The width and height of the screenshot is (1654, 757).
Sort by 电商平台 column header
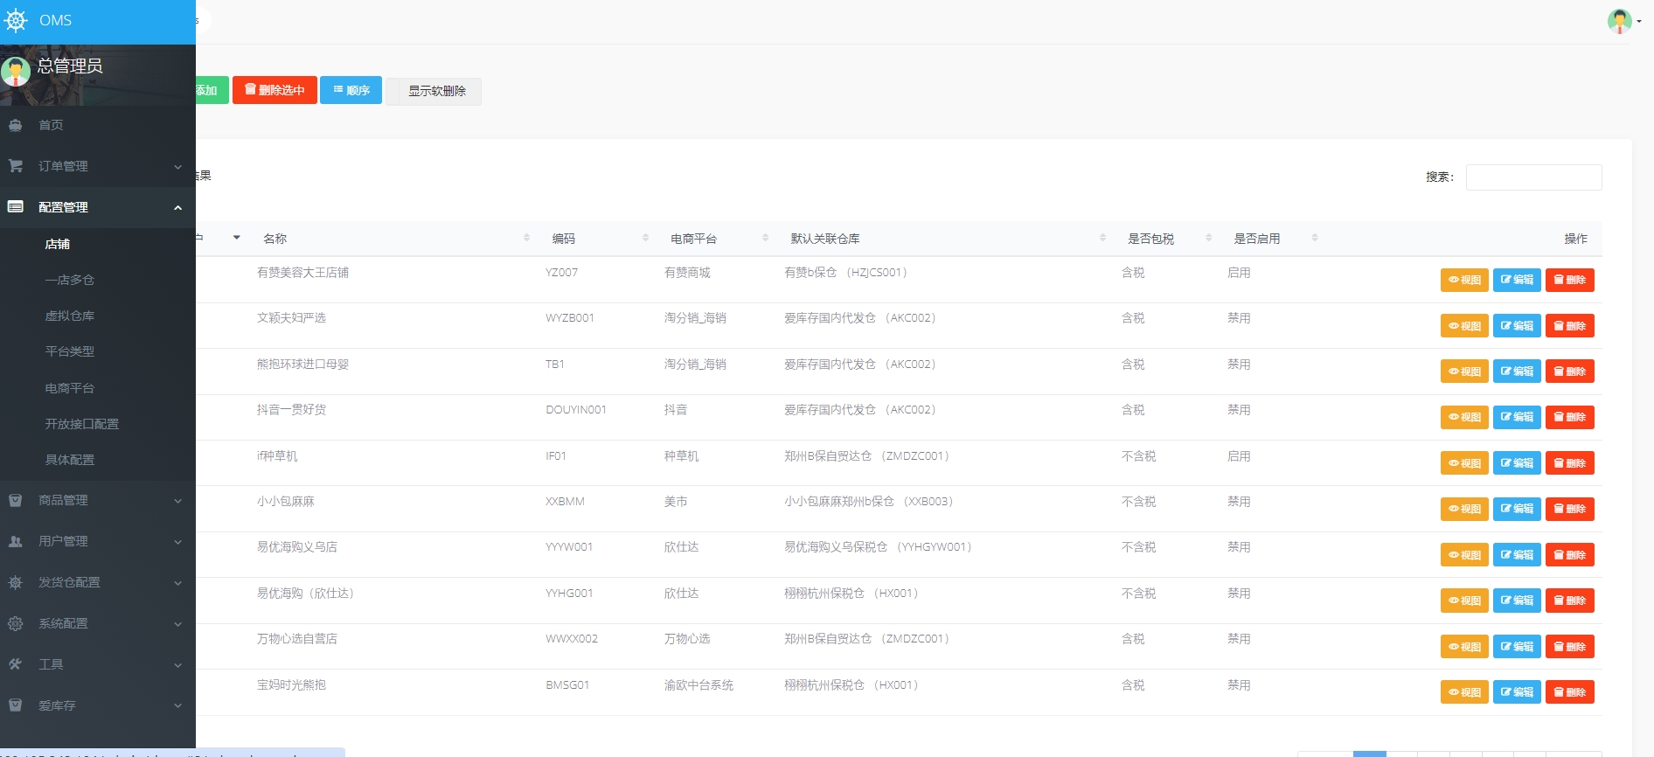pyautogui.click(x=718, y=239)
